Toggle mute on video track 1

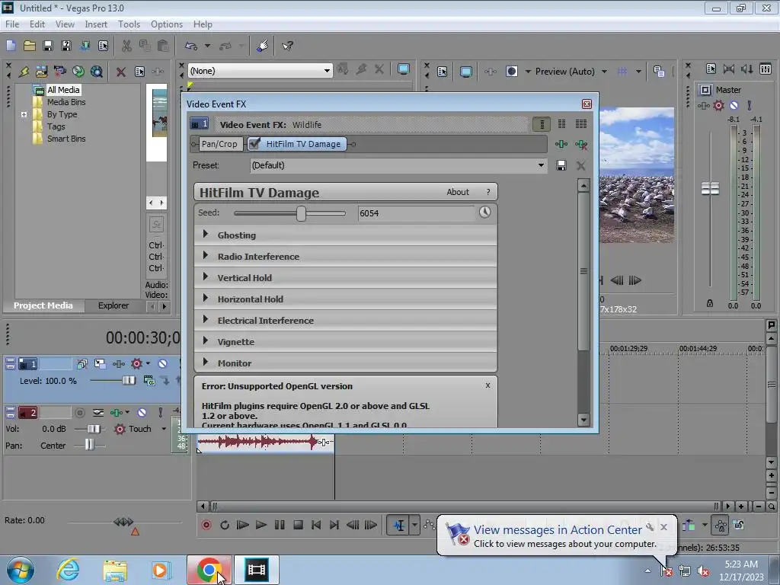(162, 363)
